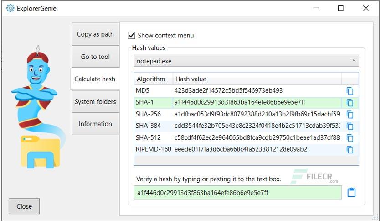Screen dimensions: 381x221
Task: Copy the SHA-512 hash value
Action: pyautogui.click(x=350, y=138)
